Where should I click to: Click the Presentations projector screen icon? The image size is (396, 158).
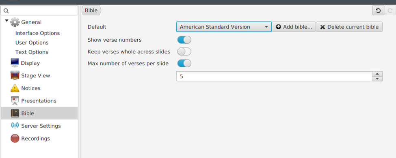pos(15,100)
